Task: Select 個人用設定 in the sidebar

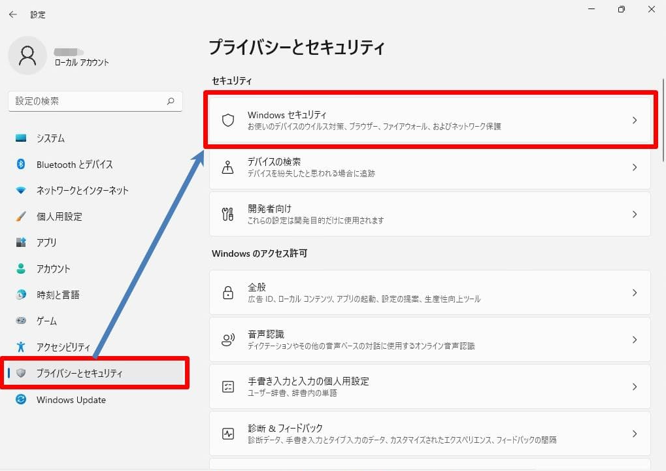Action: (x=95, y=216)
